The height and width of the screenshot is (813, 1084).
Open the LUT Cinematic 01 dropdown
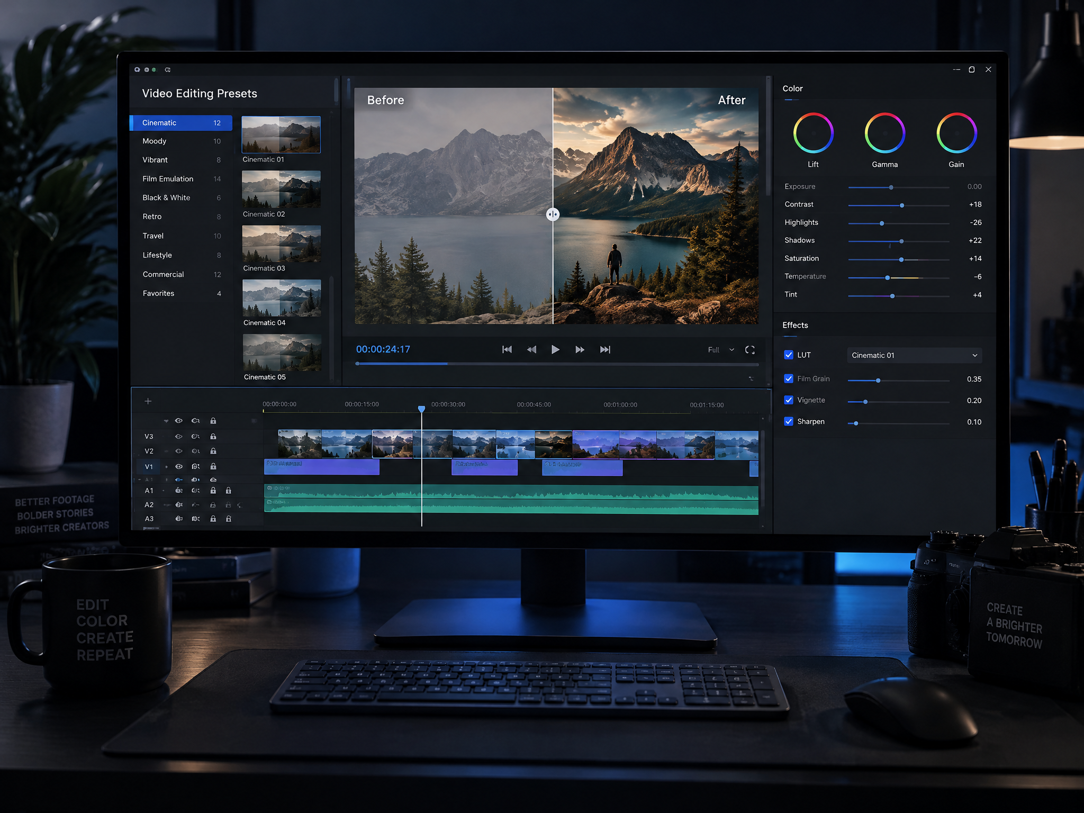[x=915, y=355]
